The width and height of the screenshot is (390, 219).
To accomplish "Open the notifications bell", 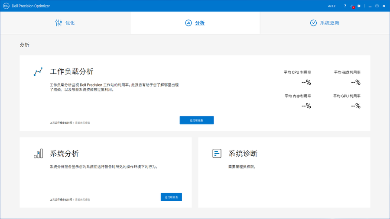I will [x=352, y=6].
